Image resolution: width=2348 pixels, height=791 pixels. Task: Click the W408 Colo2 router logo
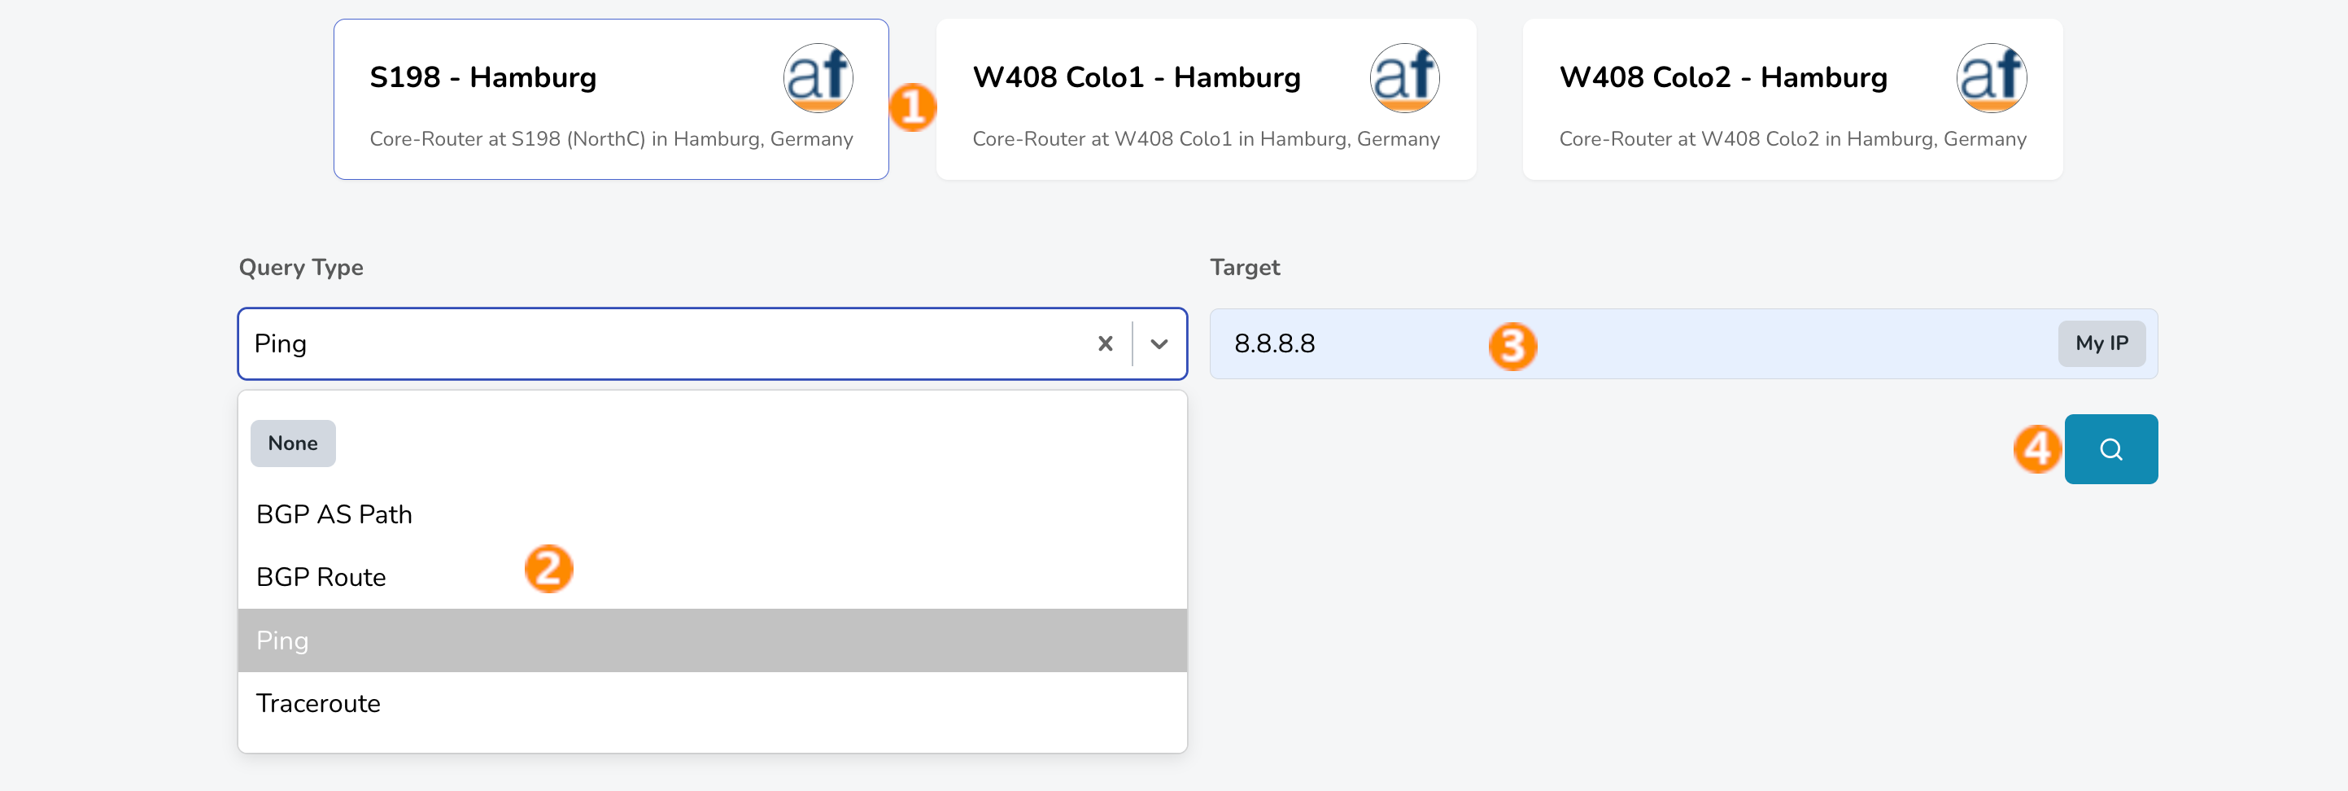click(1991, 78)
